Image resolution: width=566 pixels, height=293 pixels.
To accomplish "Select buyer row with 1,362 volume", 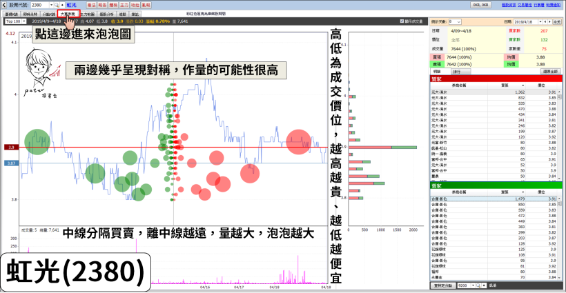I will click(x=494, y=92).
